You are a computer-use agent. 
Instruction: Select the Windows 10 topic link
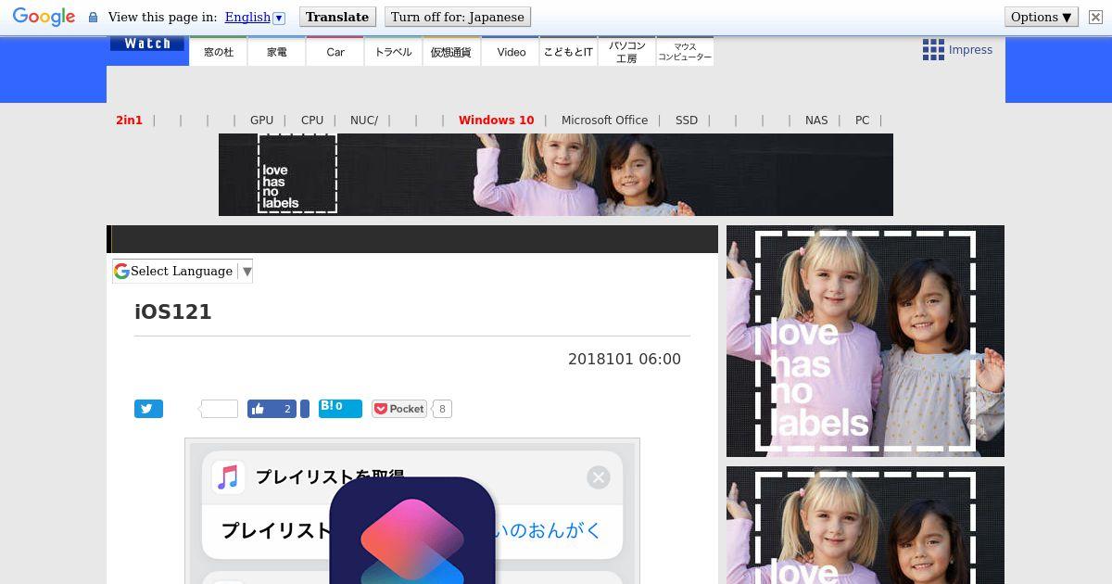(497, 121)
